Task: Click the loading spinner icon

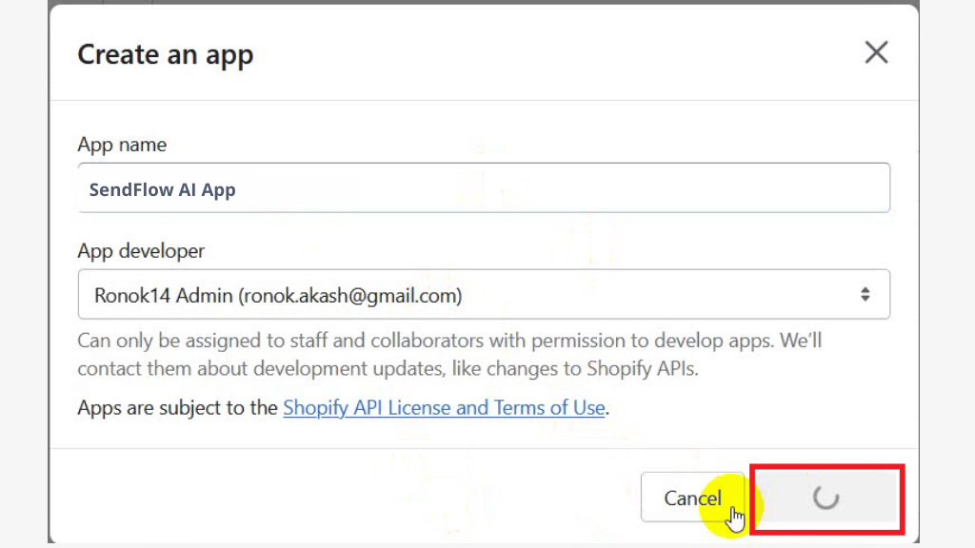Action: pyautogui.click(x=826, y=497)
